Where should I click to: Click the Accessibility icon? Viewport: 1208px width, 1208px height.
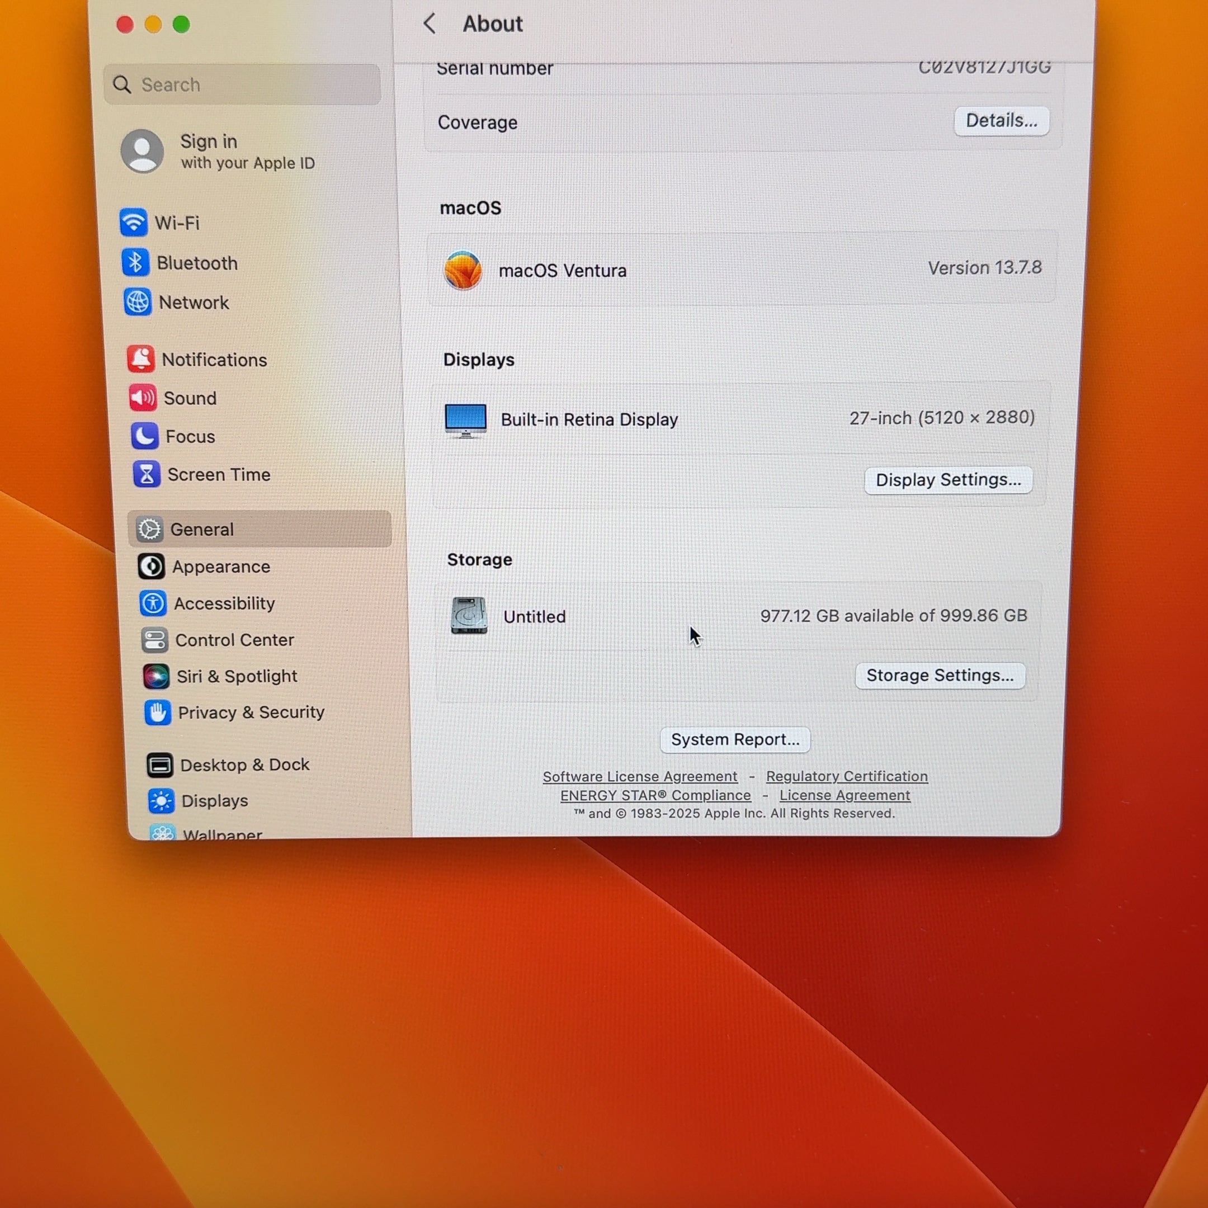153,603
